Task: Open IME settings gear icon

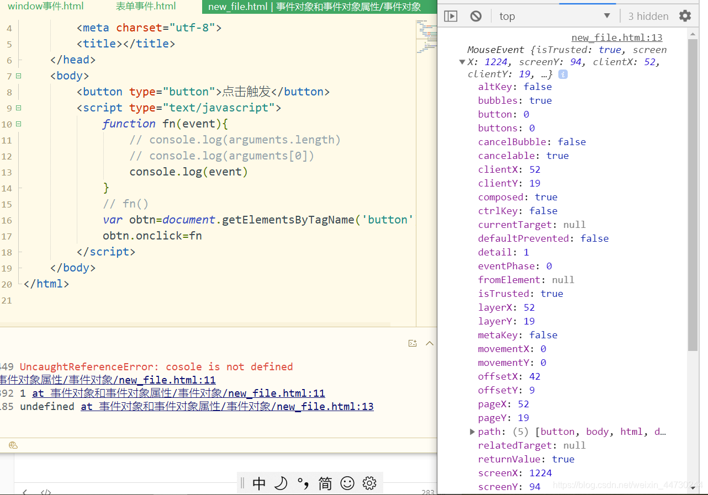Action: pos(369,483)
